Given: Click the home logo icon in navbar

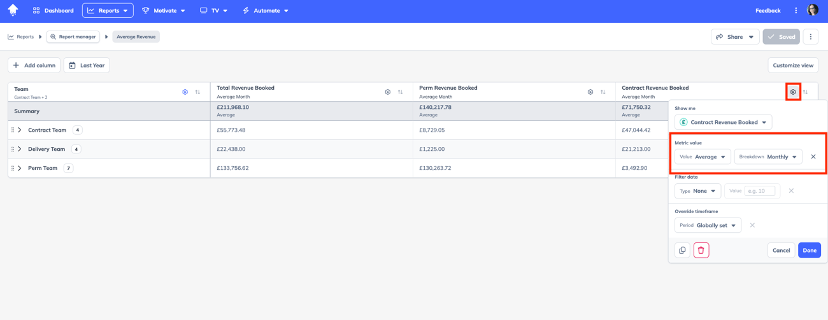Looking at the screenshot, I should pos(13,10).
